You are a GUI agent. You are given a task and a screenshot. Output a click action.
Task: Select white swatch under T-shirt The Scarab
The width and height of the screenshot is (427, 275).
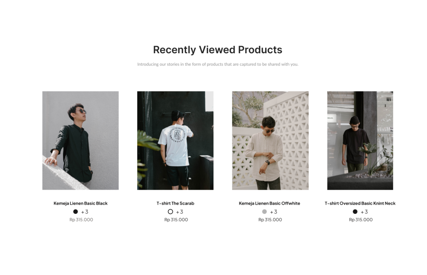point(171,211)
